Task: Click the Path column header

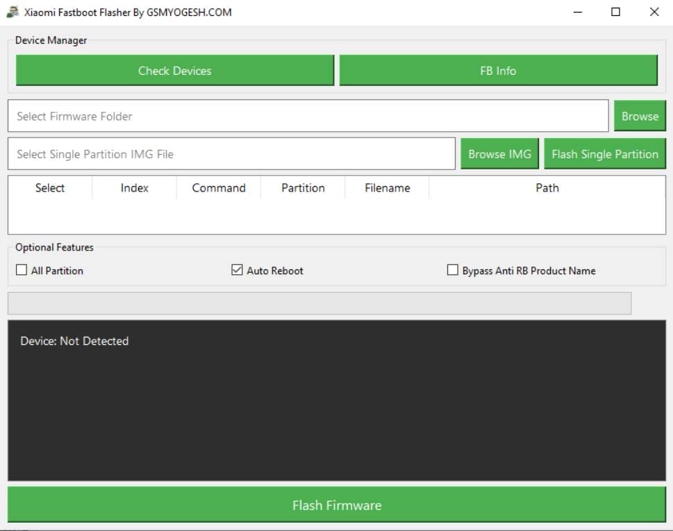Action: click(547, 187)
